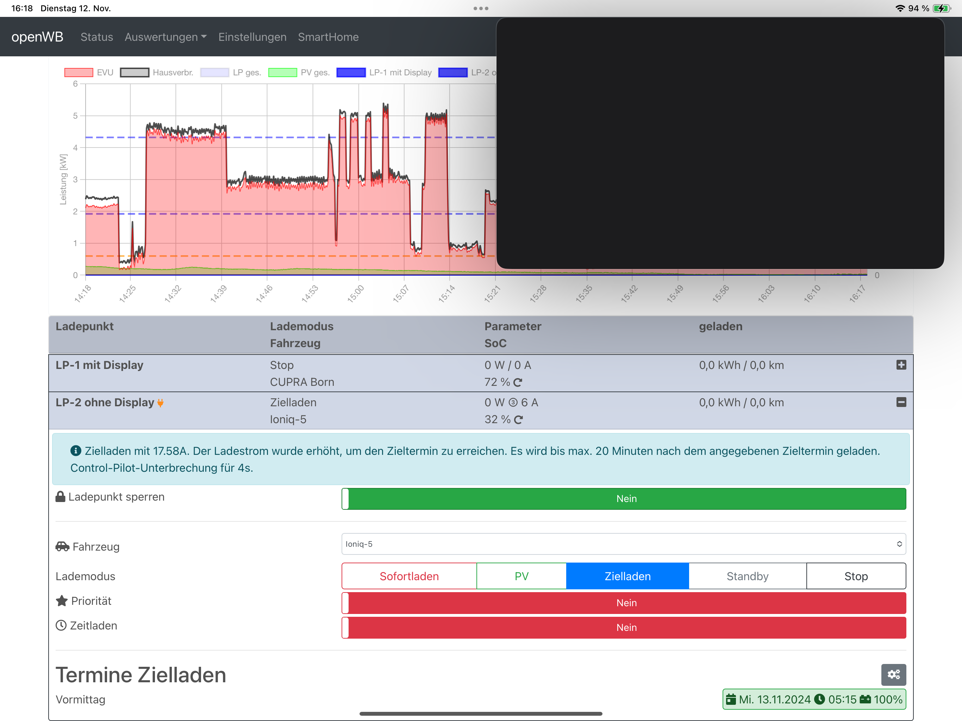Viewport: 962px width, 721px height.
Task: Open the Auswertungen dropdown menu
Action: click(165, 37)
